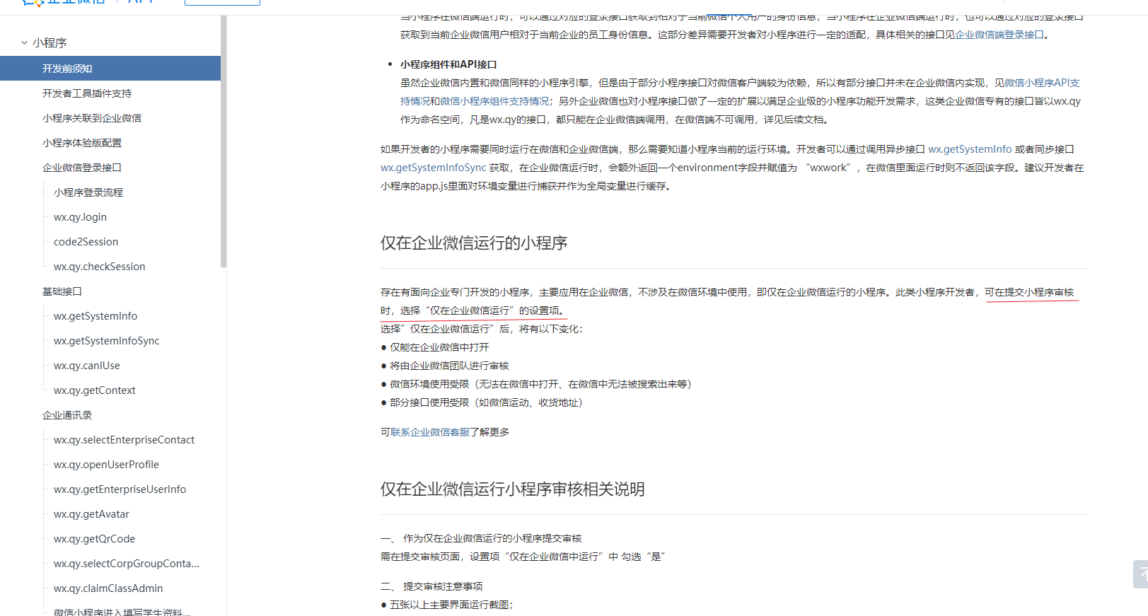This screenshot has height=616, width=1148.
Task: Open code2Session sidebar entry
Action: click(x=86, y=242)
